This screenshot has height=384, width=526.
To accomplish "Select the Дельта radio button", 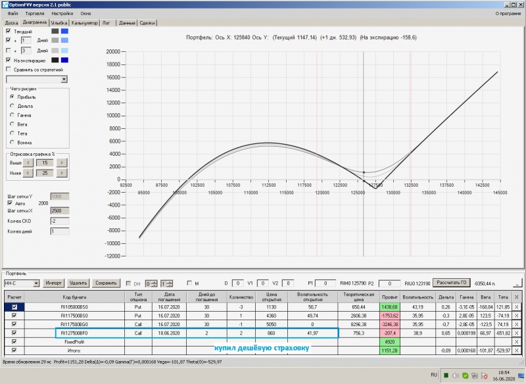I will (x=12, y=106).
